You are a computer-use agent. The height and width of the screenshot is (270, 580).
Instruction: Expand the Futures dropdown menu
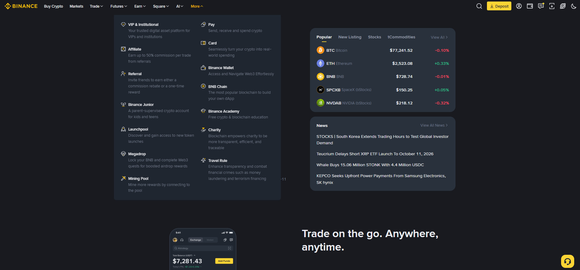[x=119, y=6]
